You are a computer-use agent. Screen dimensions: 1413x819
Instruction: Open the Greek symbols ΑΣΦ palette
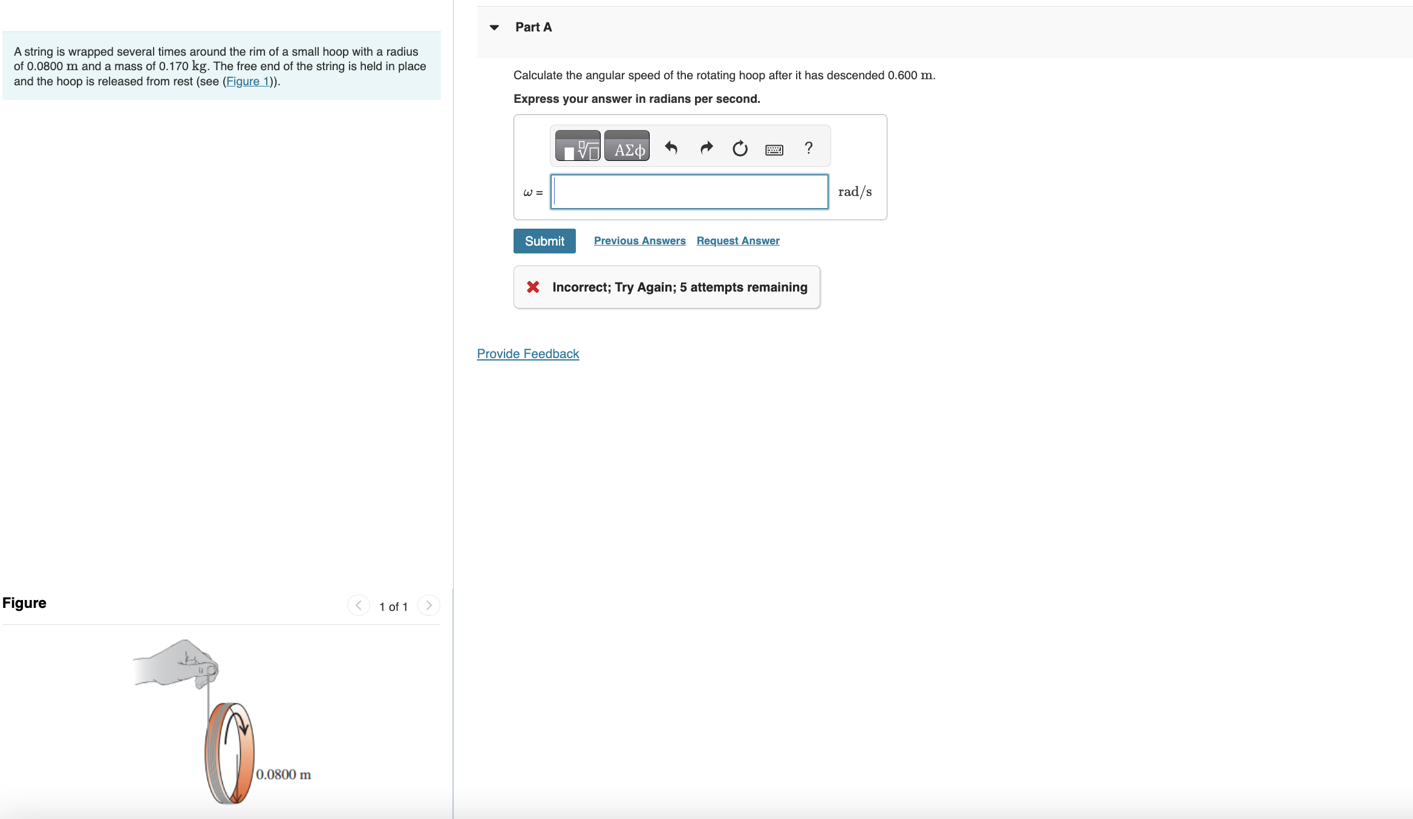coord(627,146)
